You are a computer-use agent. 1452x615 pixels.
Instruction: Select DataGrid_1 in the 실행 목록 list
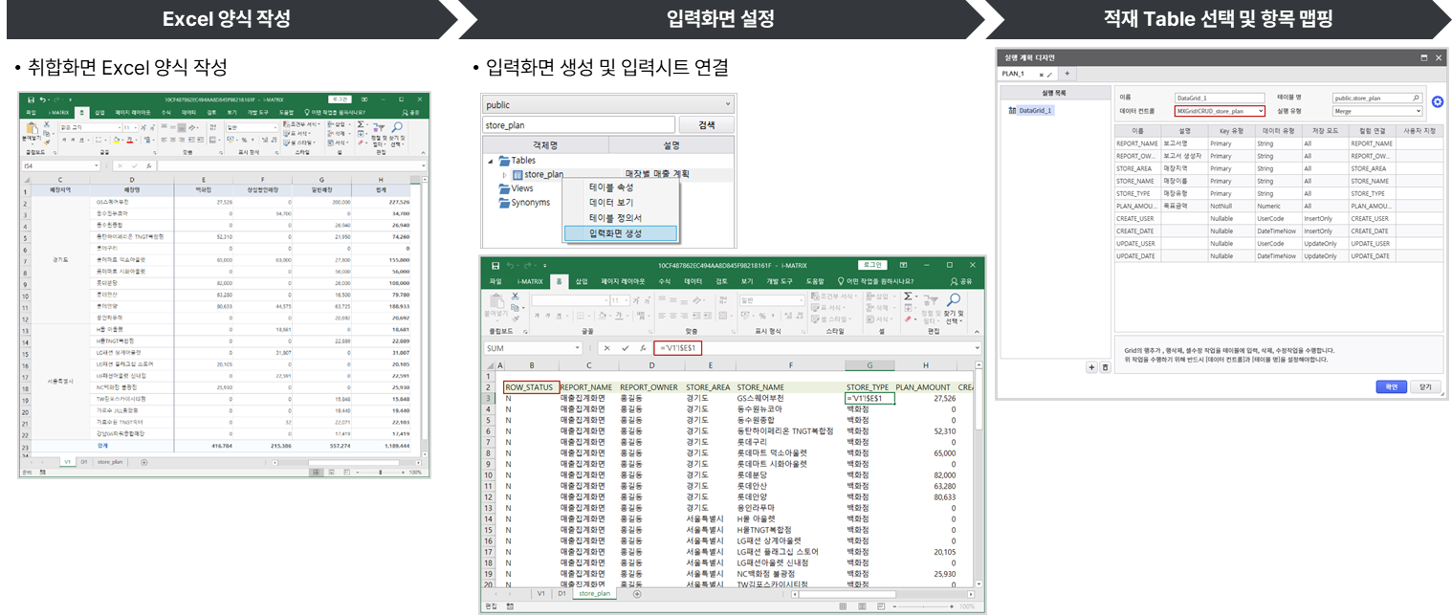1036,110
